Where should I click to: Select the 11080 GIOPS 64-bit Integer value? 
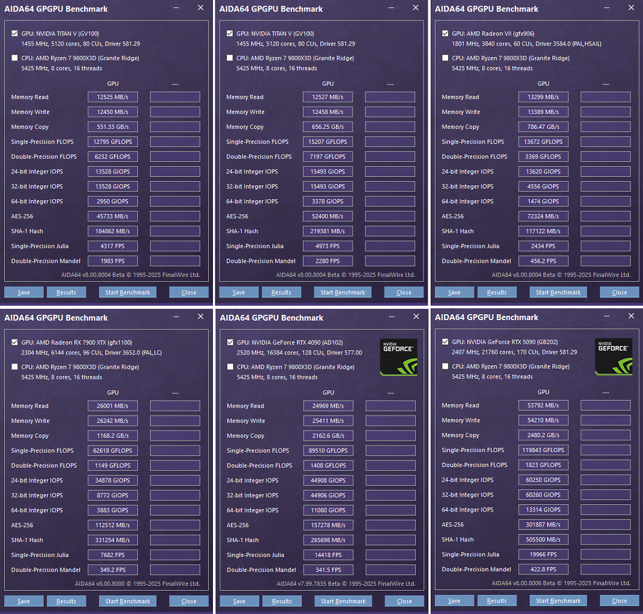[x=328, y=510]
